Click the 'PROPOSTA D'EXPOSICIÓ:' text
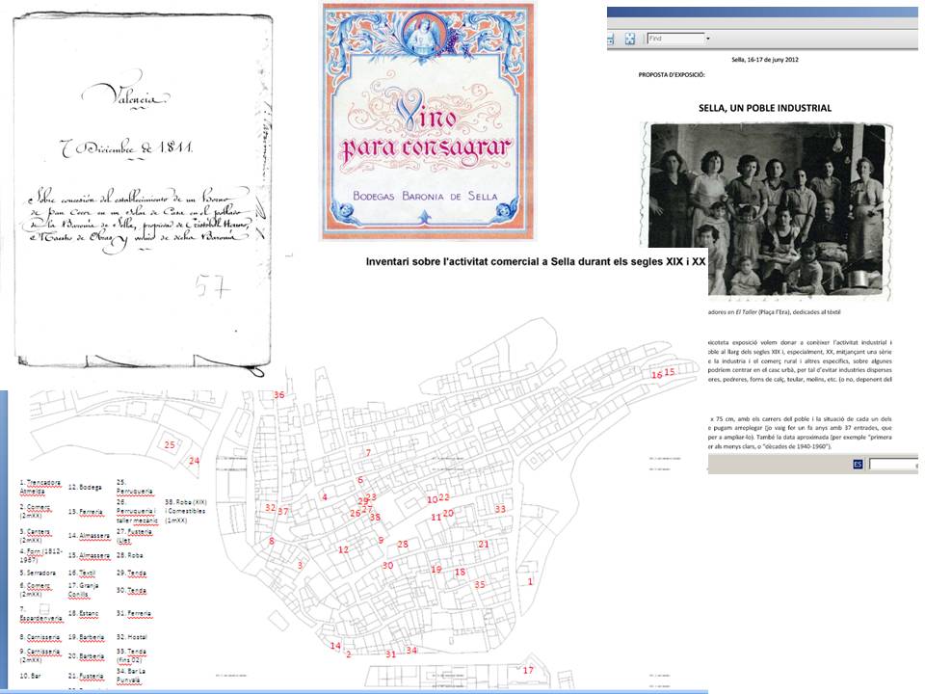The width and height of the screenshot is (925, 694). click(x=672, y=75)
